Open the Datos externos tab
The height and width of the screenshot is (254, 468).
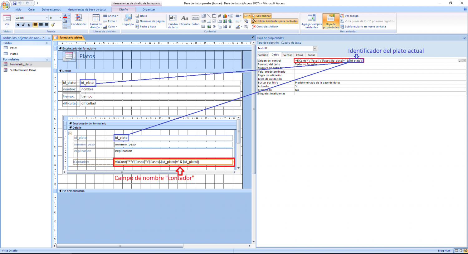(x=51, y=9)
